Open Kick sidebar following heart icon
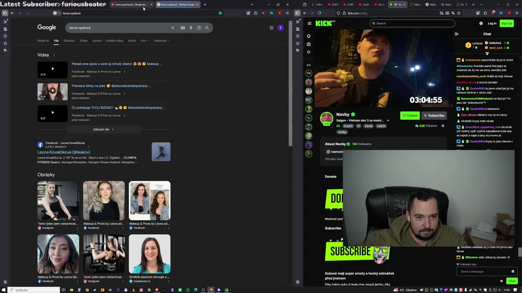 coord(309,52)
